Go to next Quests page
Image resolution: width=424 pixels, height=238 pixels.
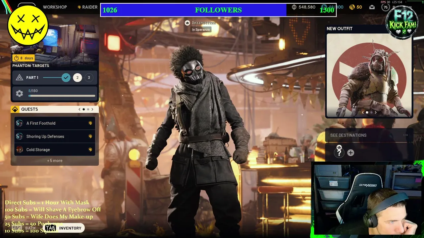pyautogui.click(x=92, y=109)
